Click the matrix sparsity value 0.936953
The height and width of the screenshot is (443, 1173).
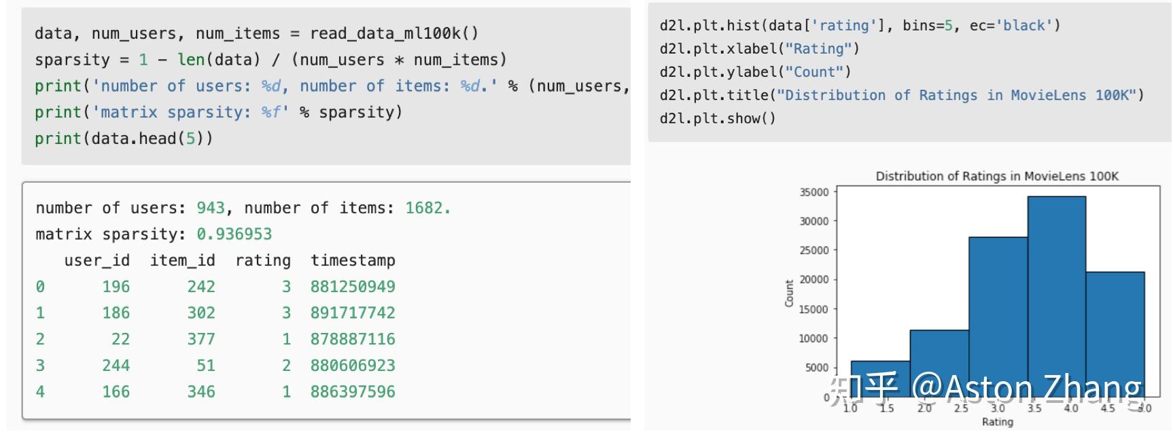pos(234,234)
